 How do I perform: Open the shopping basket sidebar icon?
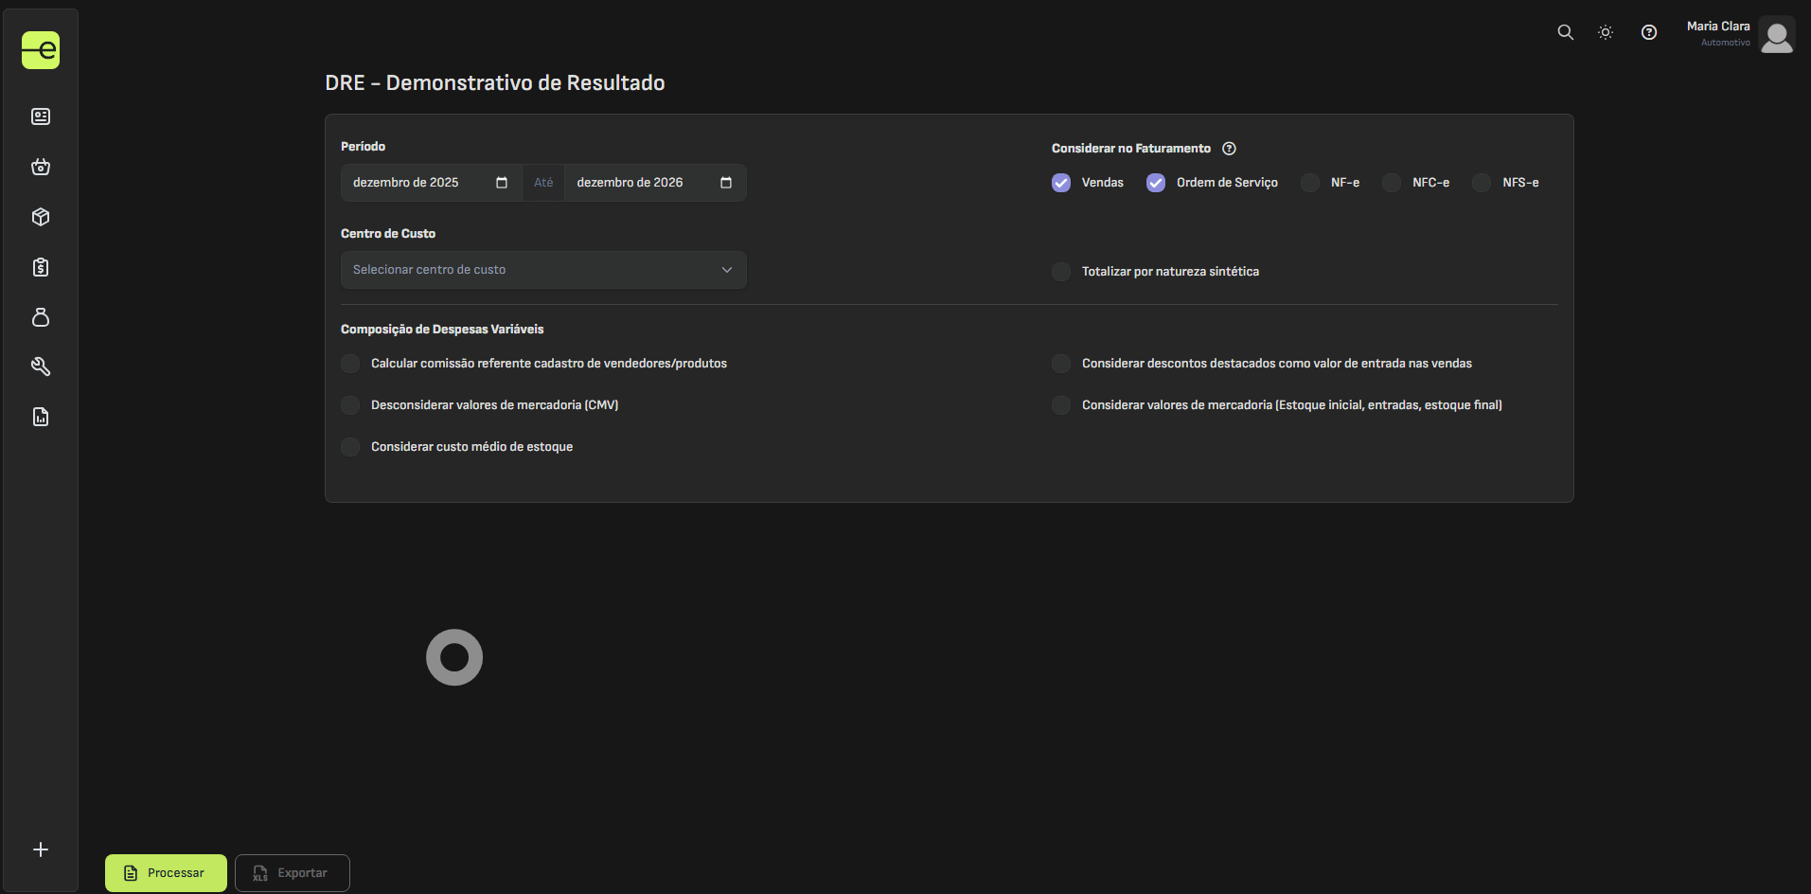coord(41,167)
